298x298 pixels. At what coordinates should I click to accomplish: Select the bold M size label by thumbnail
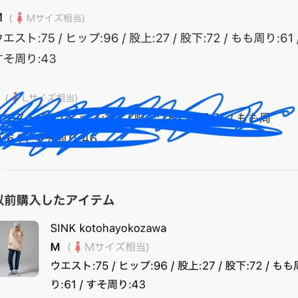tap(55, 247)
